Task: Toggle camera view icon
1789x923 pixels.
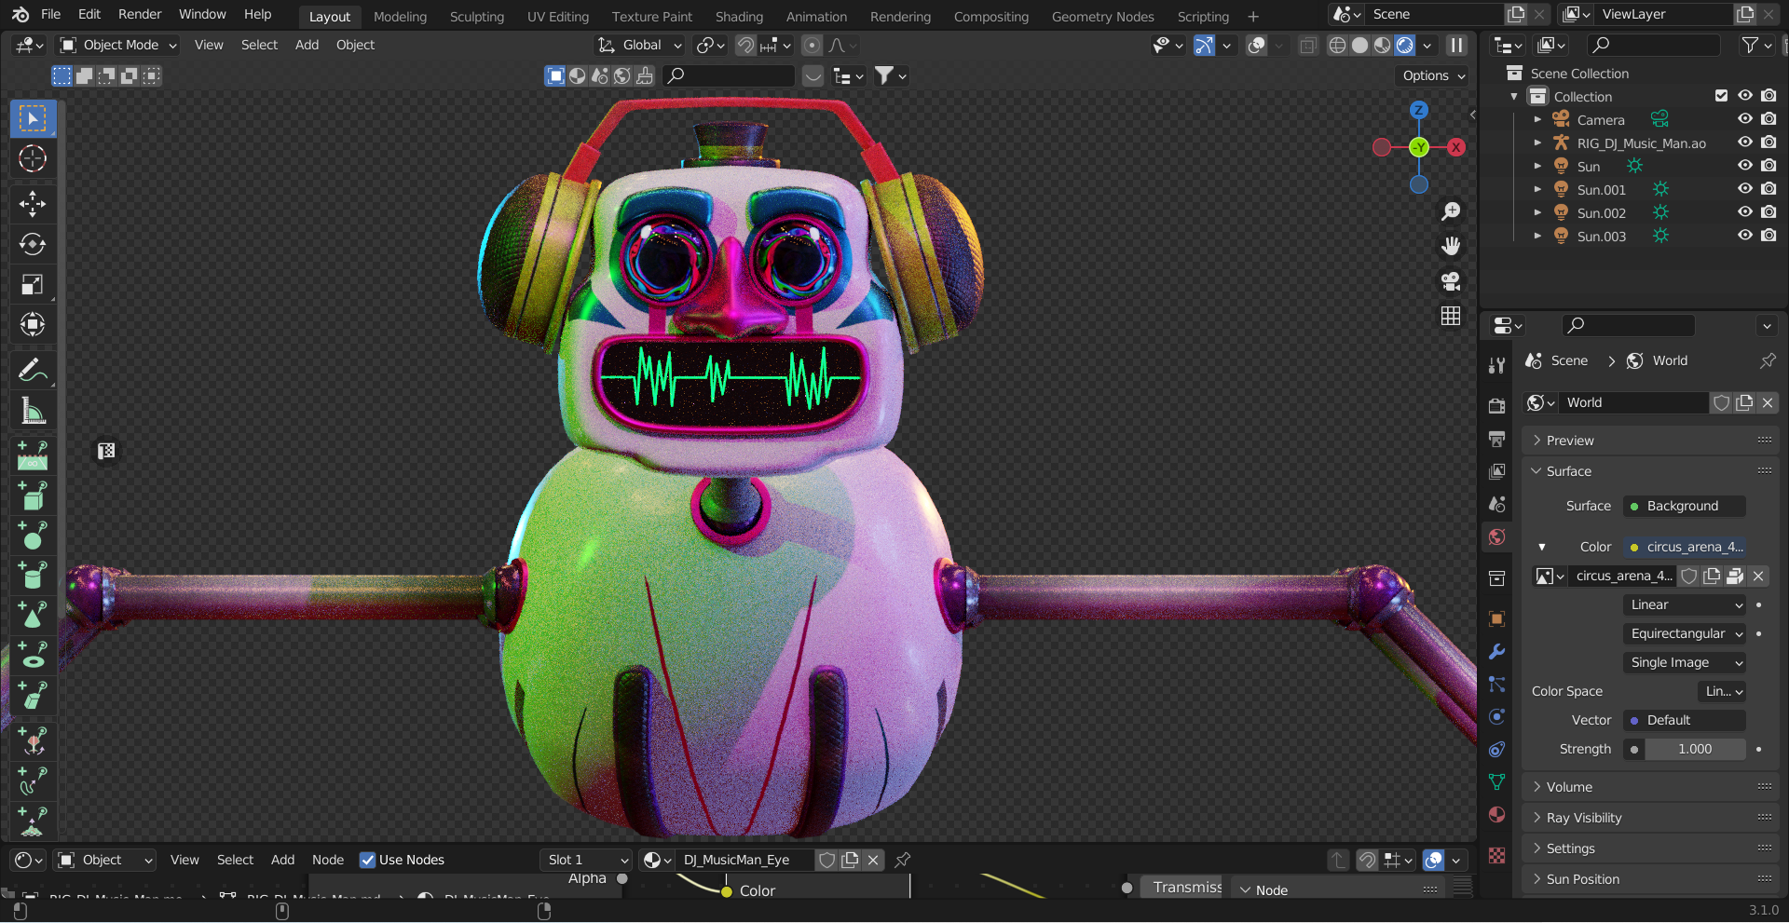Action: (x=1451, y=281)
